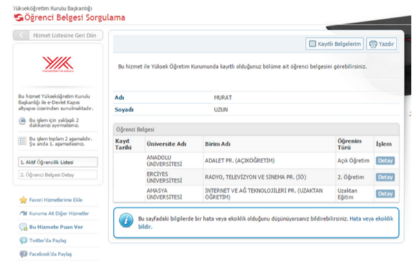Click Yükseköğretim Kurulu Başkanlığı heading text
Screen dimensions: 412x261
53,8
